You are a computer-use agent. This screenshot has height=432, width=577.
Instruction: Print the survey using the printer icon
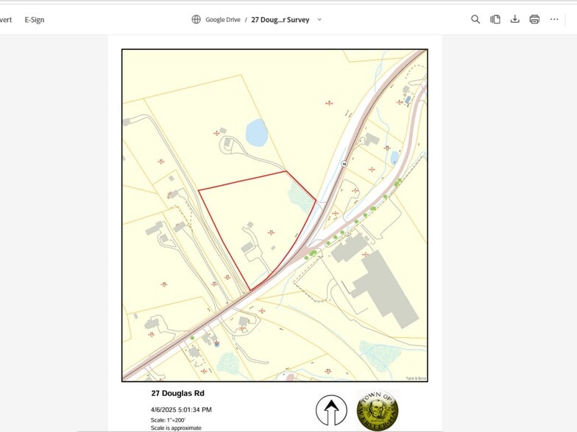[534, 19]
